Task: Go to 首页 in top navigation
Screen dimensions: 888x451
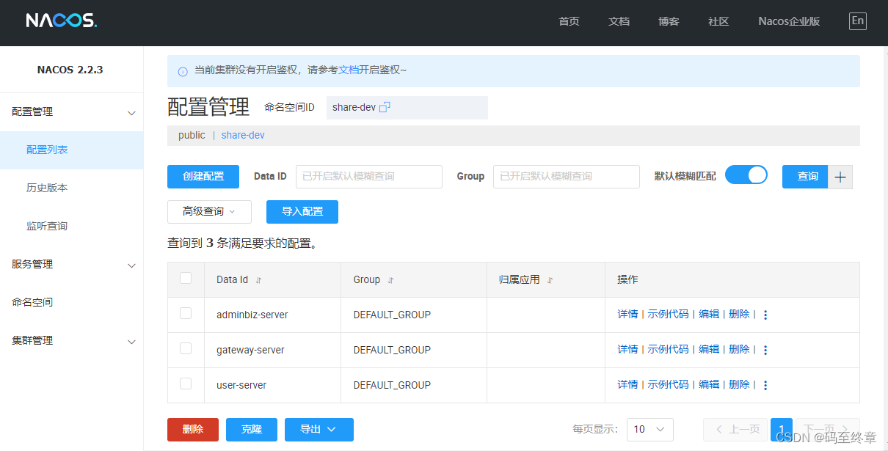Action: 569,21
